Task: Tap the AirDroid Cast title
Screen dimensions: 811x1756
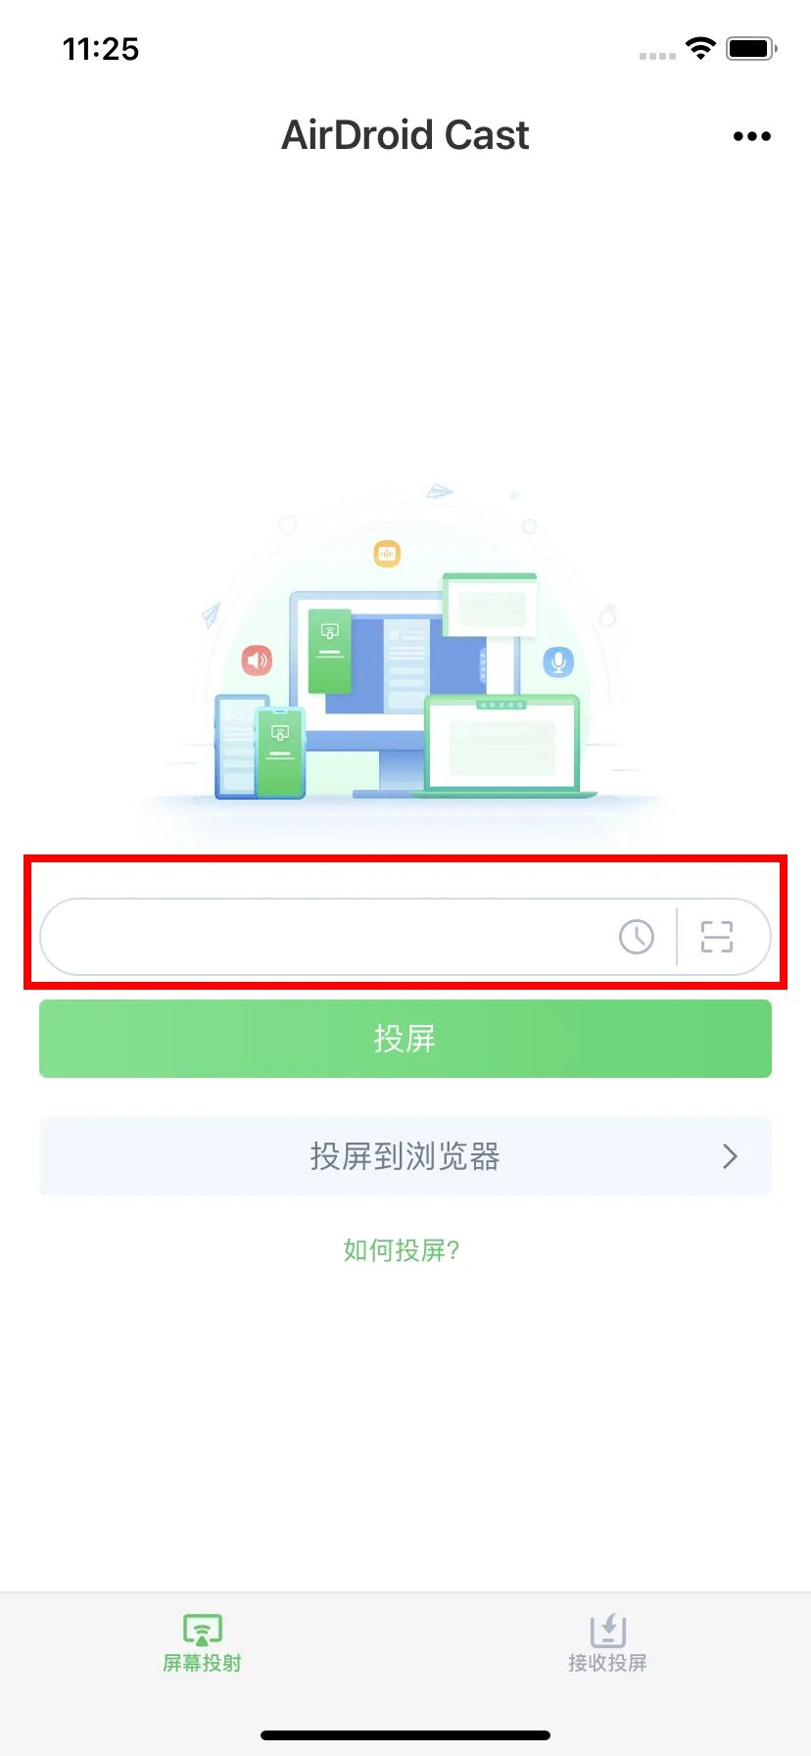Action: (405, 135)
